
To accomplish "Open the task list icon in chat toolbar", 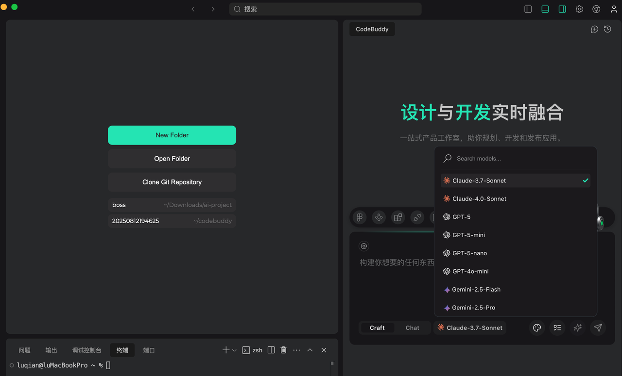I will [557, 328].
